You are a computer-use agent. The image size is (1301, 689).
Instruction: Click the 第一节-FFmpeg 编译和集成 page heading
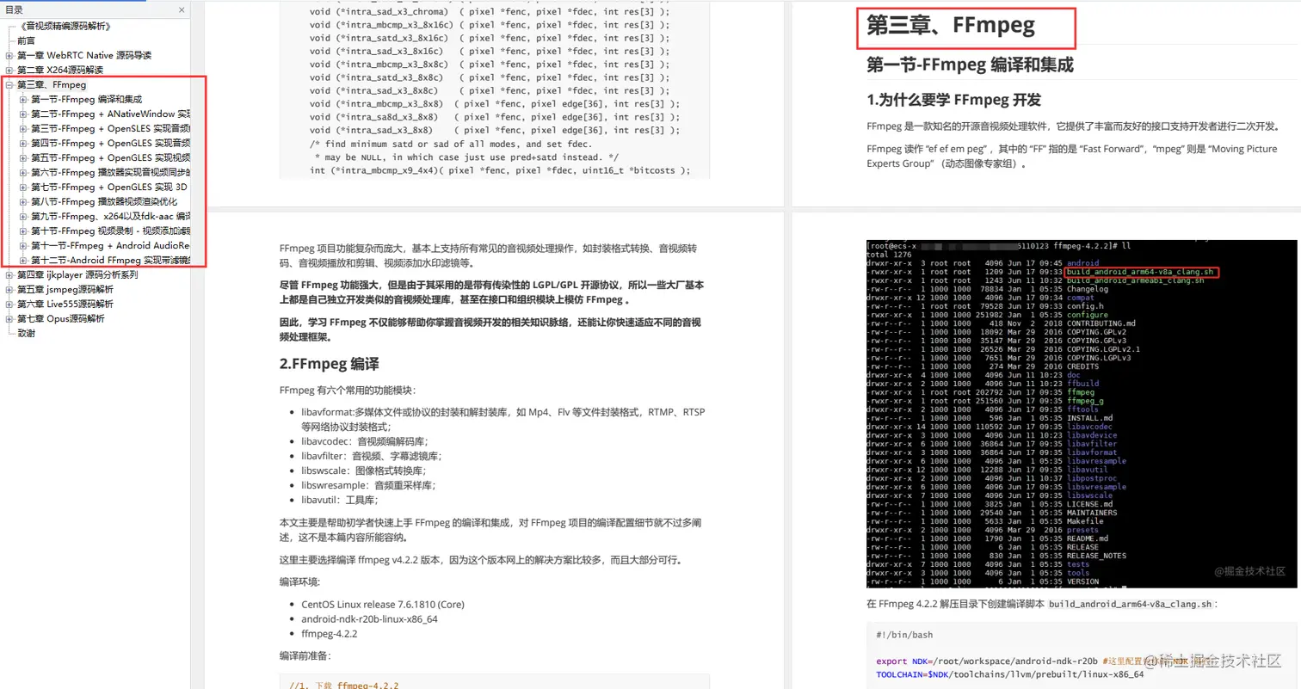pos(970,65)
